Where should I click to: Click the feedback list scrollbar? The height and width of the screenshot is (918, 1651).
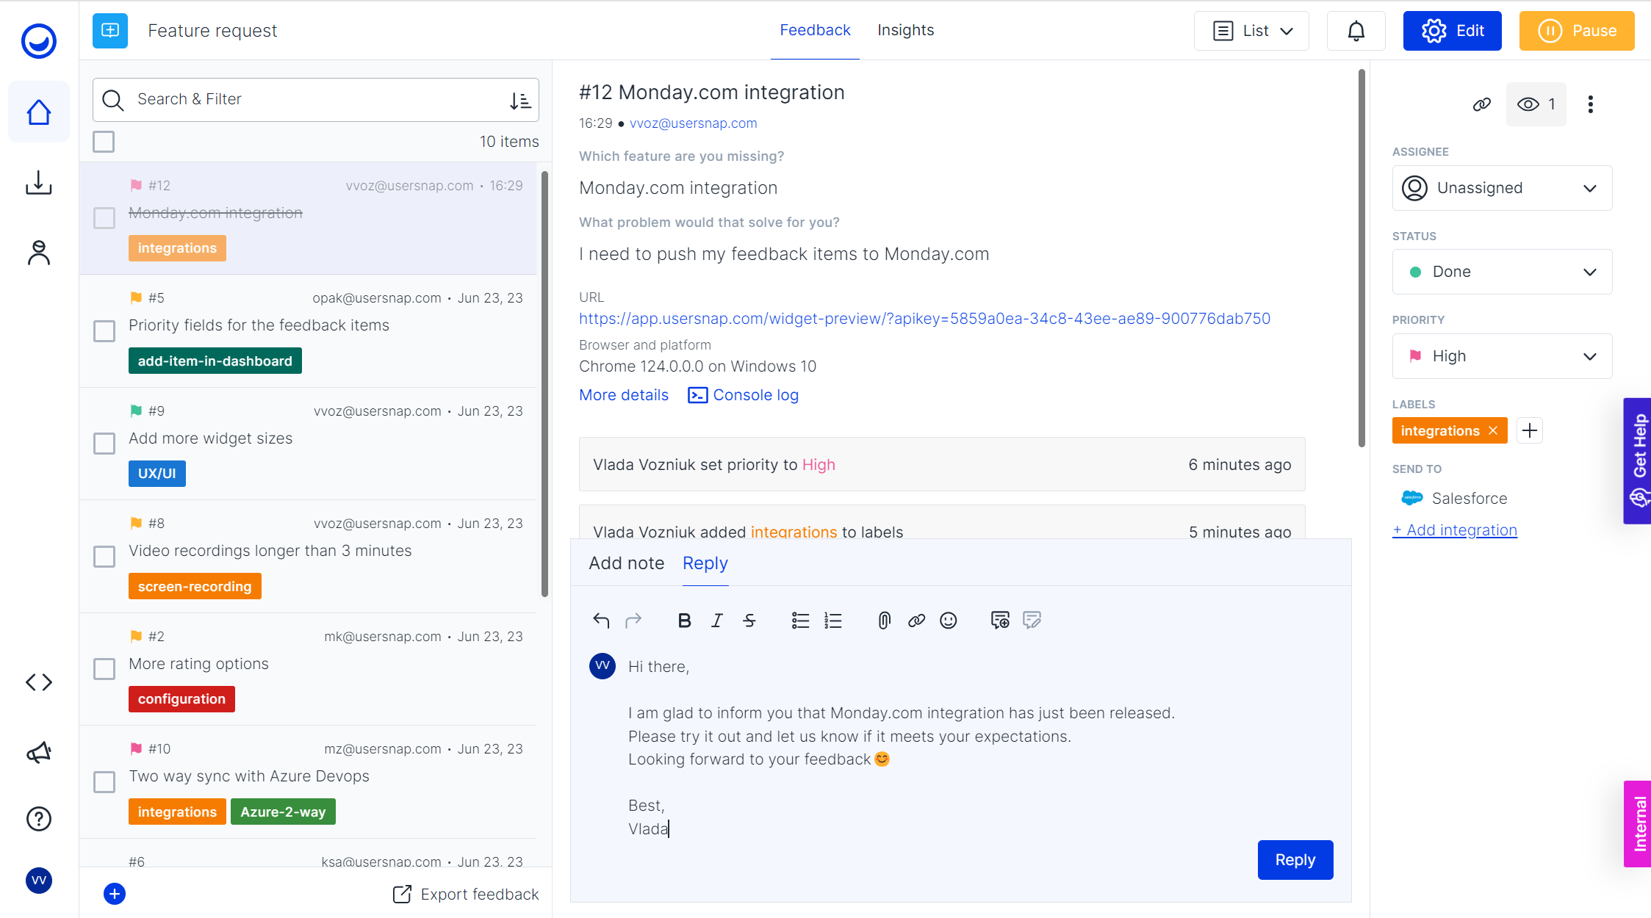tap(544, 384)
